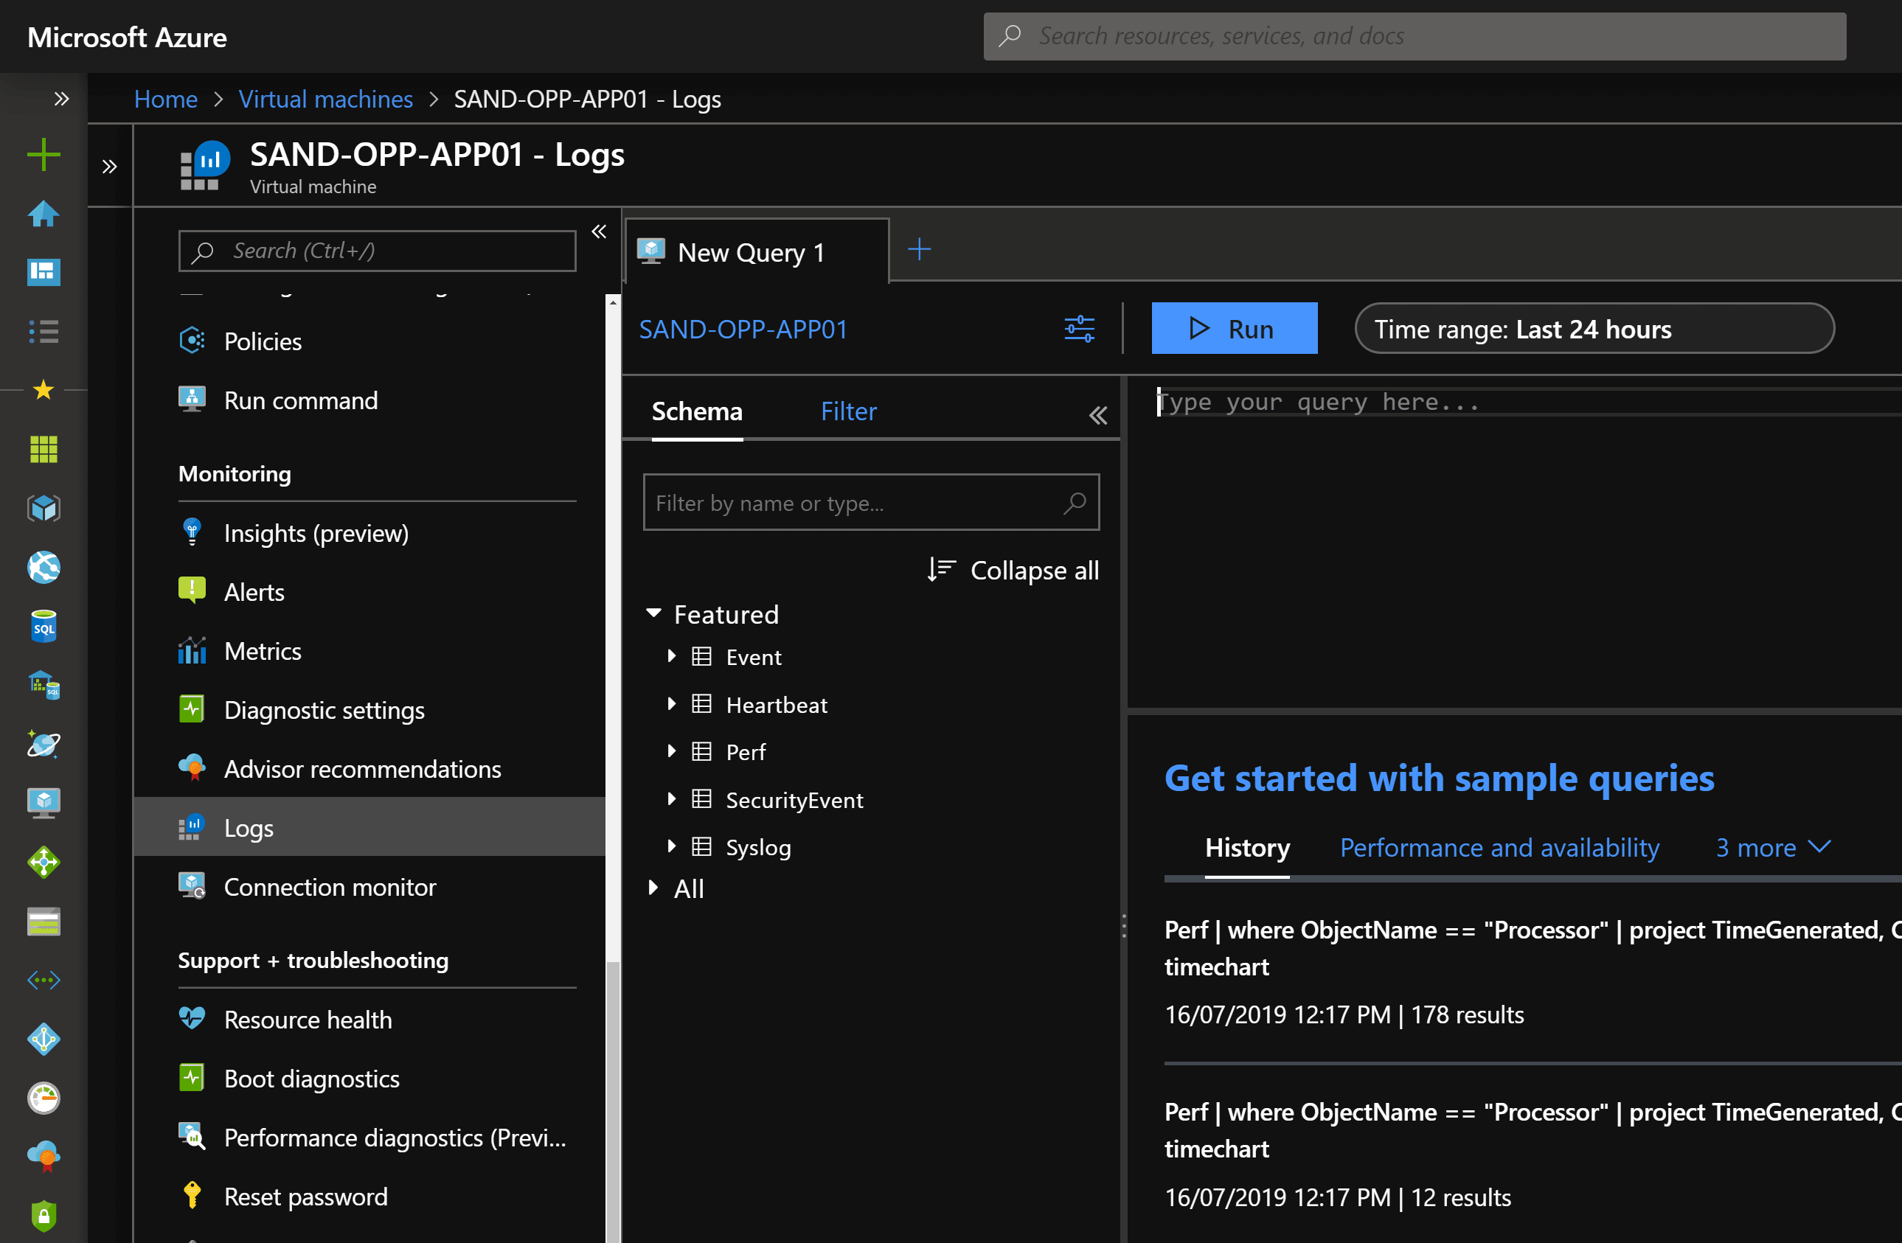The height and width of the screenshot is (1243, 1902).
Task: Expand the Event table node
Action: 671,656
